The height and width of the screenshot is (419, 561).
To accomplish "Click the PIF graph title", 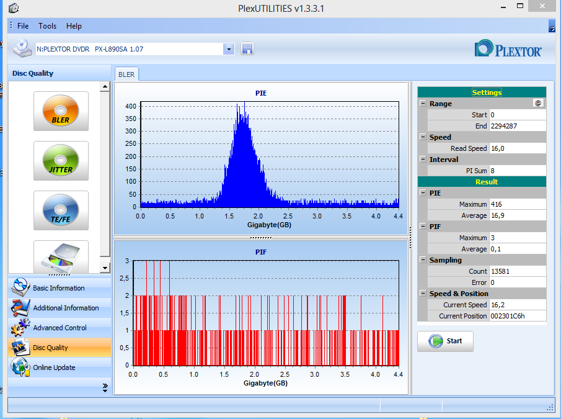I will (261, 252).
